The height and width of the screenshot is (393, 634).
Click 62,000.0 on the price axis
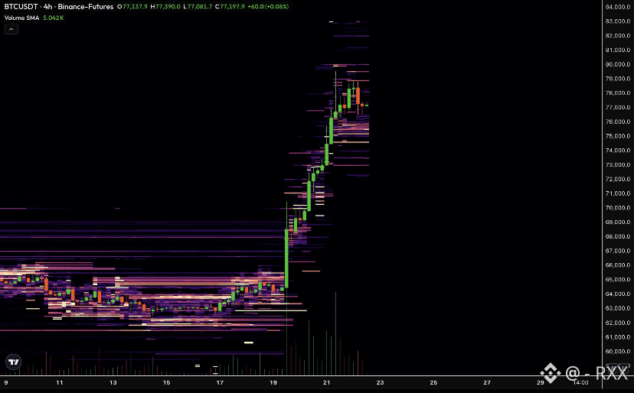pos(617,323)
